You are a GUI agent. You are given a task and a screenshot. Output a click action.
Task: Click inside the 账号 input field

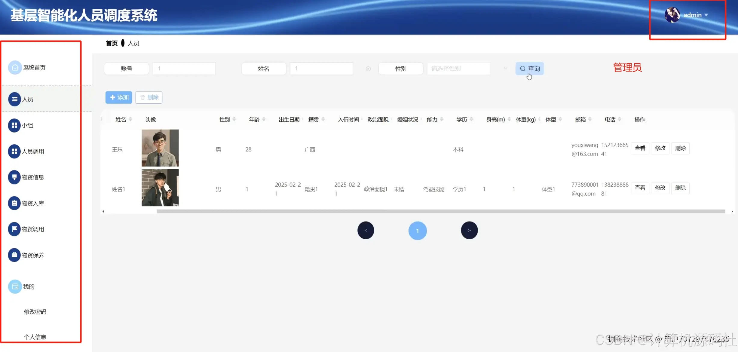(184, 68)
